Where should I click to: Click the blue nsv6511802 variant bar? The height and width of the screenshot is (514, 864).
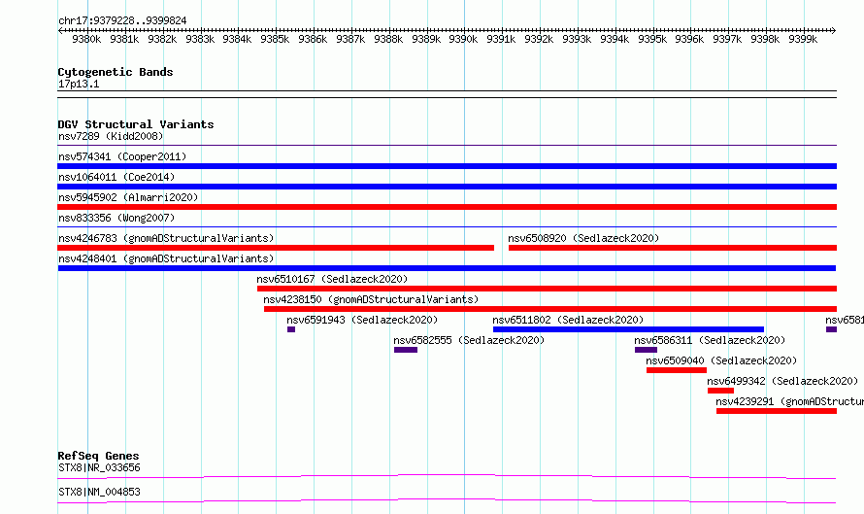click(628, 329)
